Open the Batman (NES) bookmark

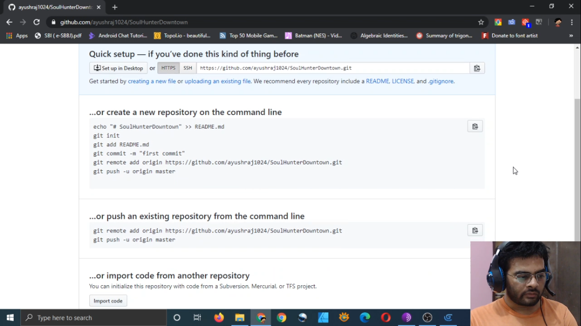[313, 36]
